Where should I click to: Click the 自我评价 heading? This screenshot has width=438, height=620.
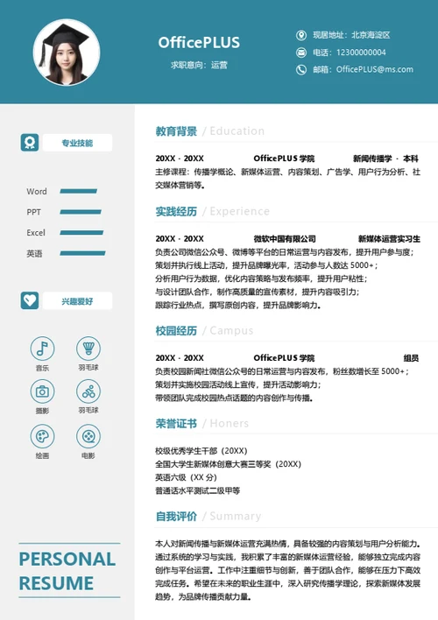(x=176, y=516)
